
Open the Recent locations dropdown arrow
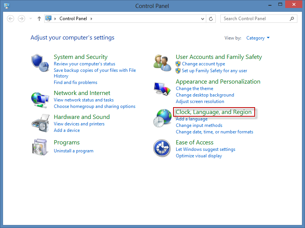tap(30, 19)
